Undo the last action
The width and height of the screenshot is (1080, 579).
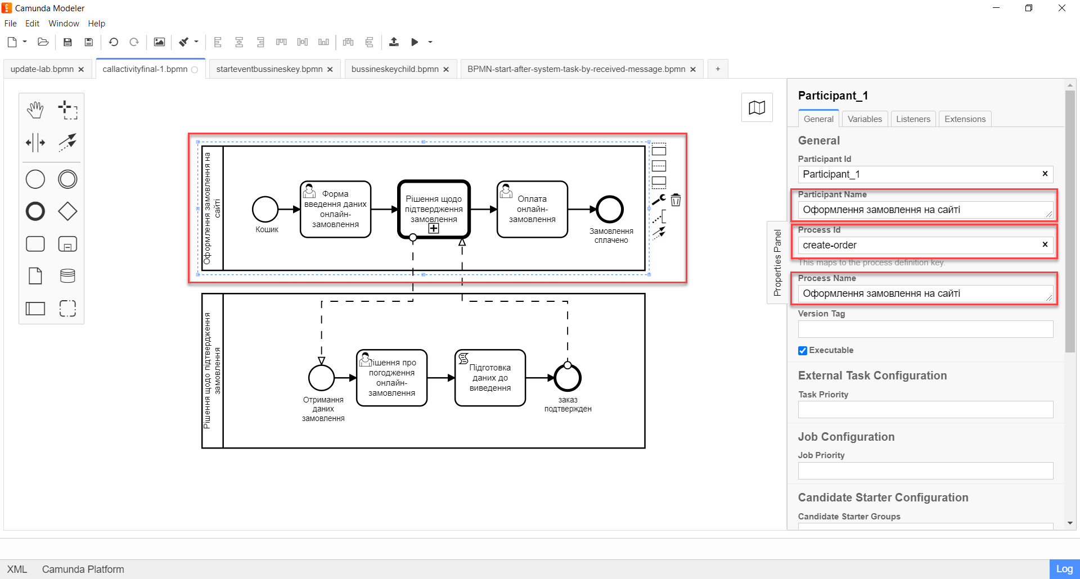click(x=114, y=42)
